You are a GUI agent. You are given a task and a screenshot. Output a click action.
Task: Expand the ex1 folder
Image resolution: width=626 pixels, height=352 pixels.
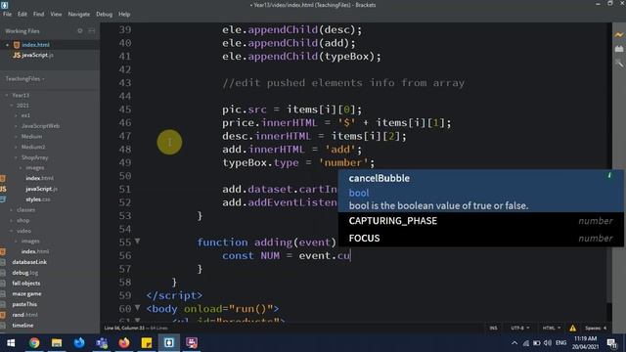pyautogui.click(x=16, y=115)
